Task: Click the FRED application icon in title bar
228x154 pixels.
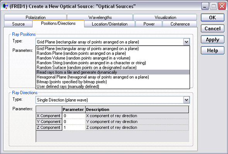Action: 5,6
